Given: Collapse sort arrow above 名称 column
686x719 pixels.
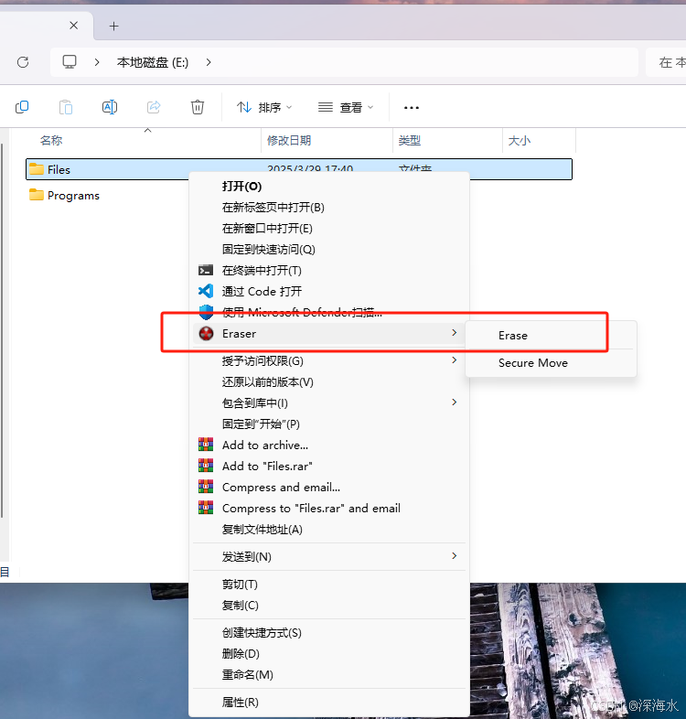Looking at the screenshot, I should pyautogui.click(x=147, y=131).
